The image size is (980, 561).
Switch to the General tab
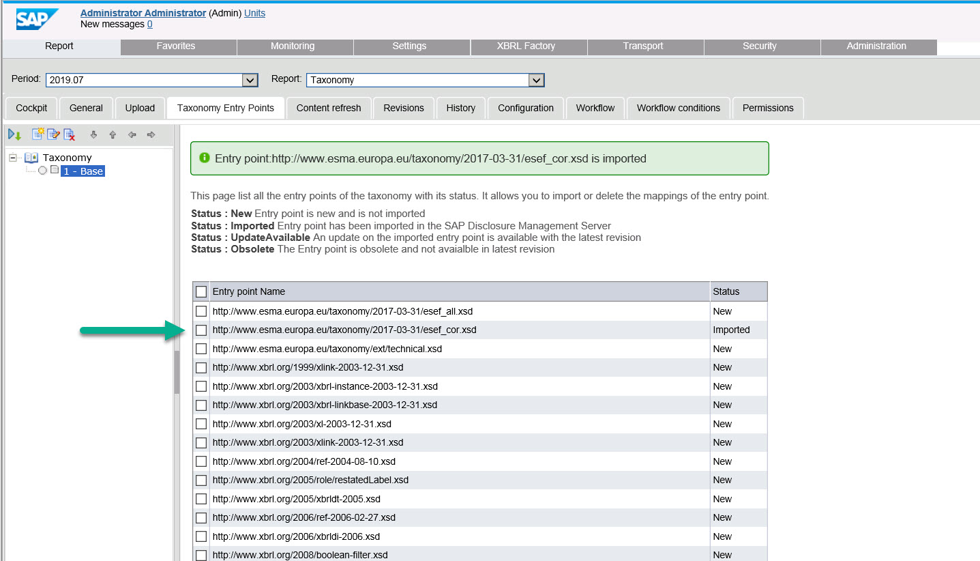coord(86,108)
